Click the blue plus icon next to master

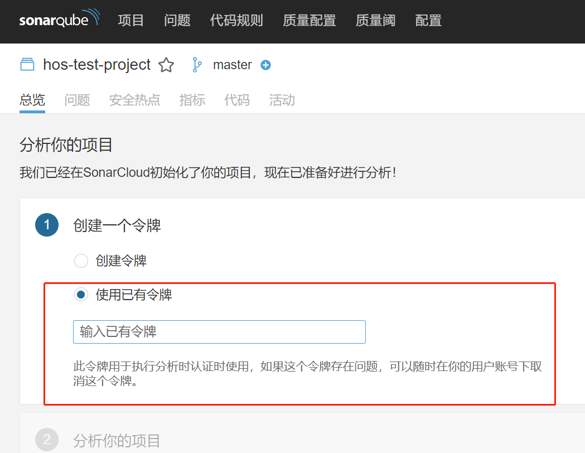265,65
